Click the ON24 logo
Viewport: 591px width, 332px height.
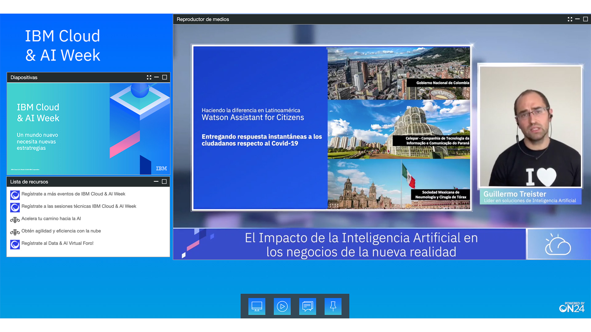pos(572,307)
